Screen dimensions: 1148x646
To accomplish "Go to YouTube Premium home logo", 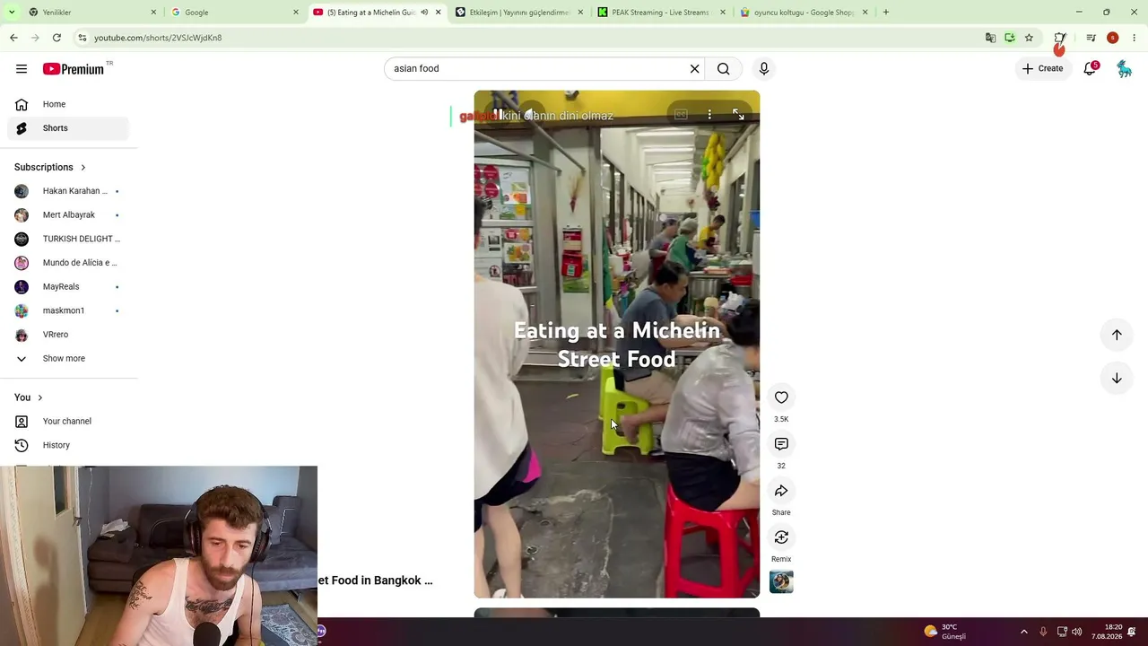I will (74, 69).
